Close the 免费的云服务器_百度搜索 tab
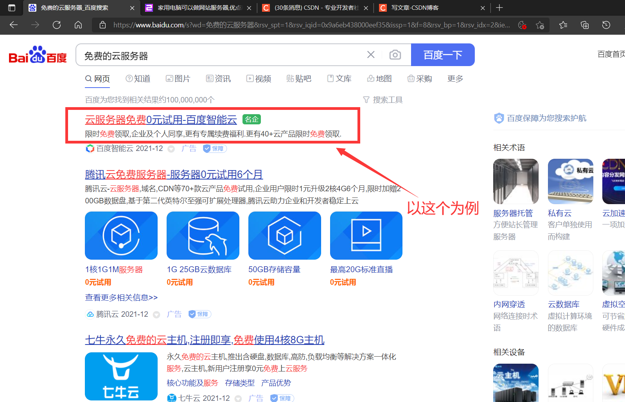The width and height of the screenshot is (625, 402). tap(132, 8)
